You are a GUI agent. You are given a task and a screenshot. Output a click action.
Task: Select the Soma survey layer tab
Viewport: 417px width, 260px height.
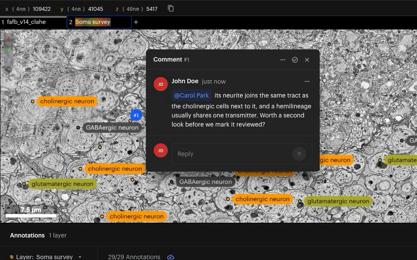click(99, 22)
